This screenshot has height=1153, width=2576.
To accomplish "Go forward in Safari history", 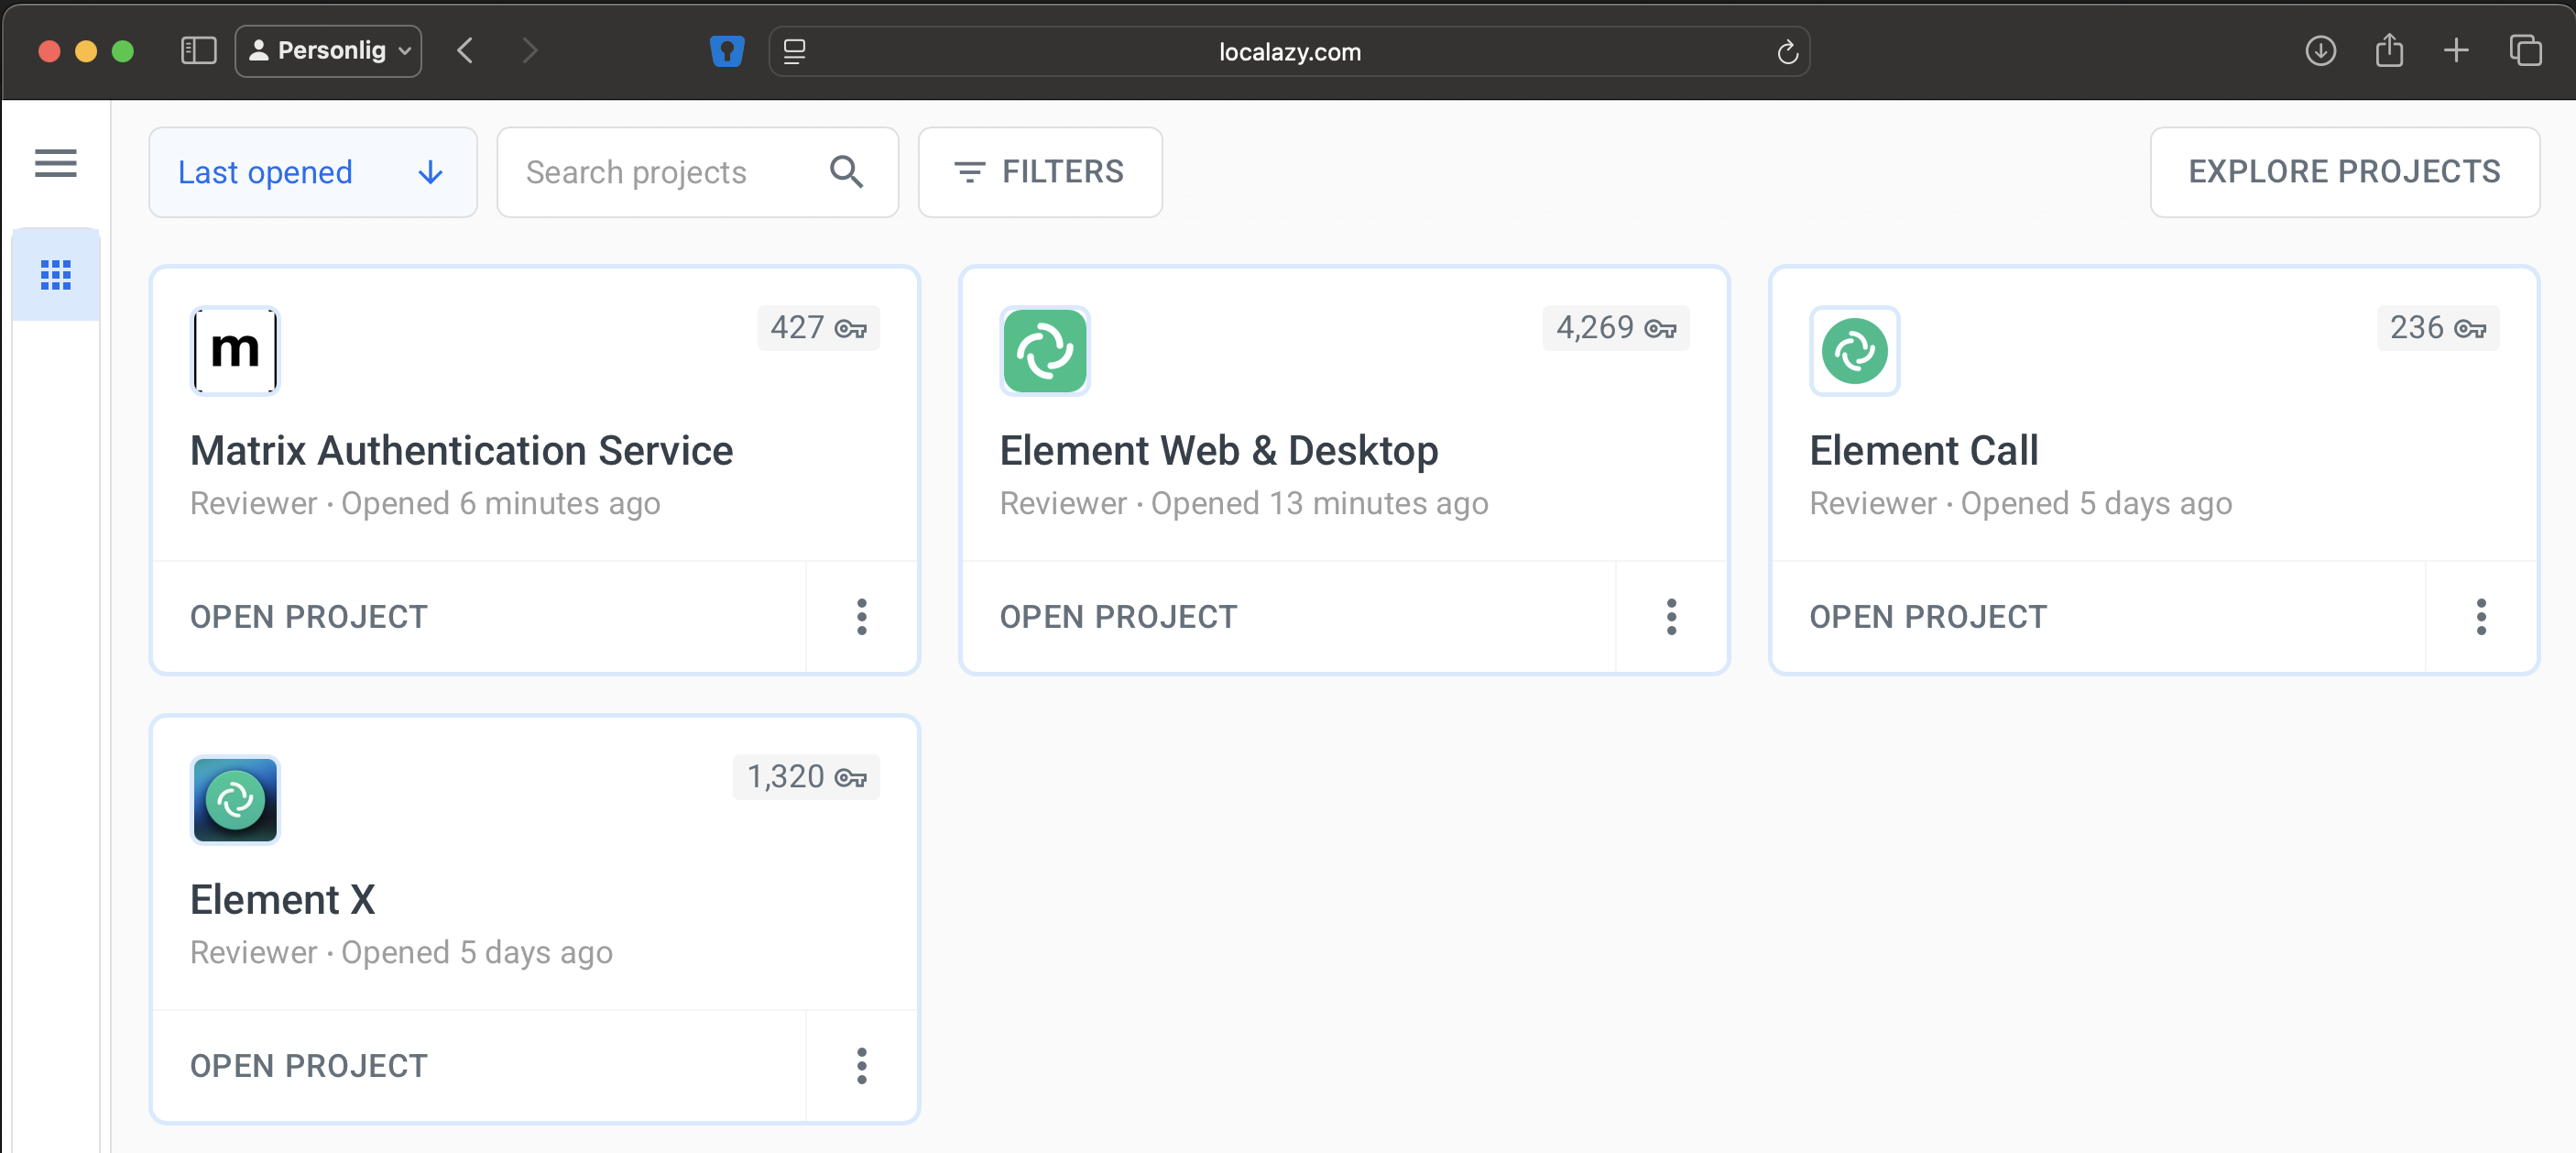I will point(530,51).
